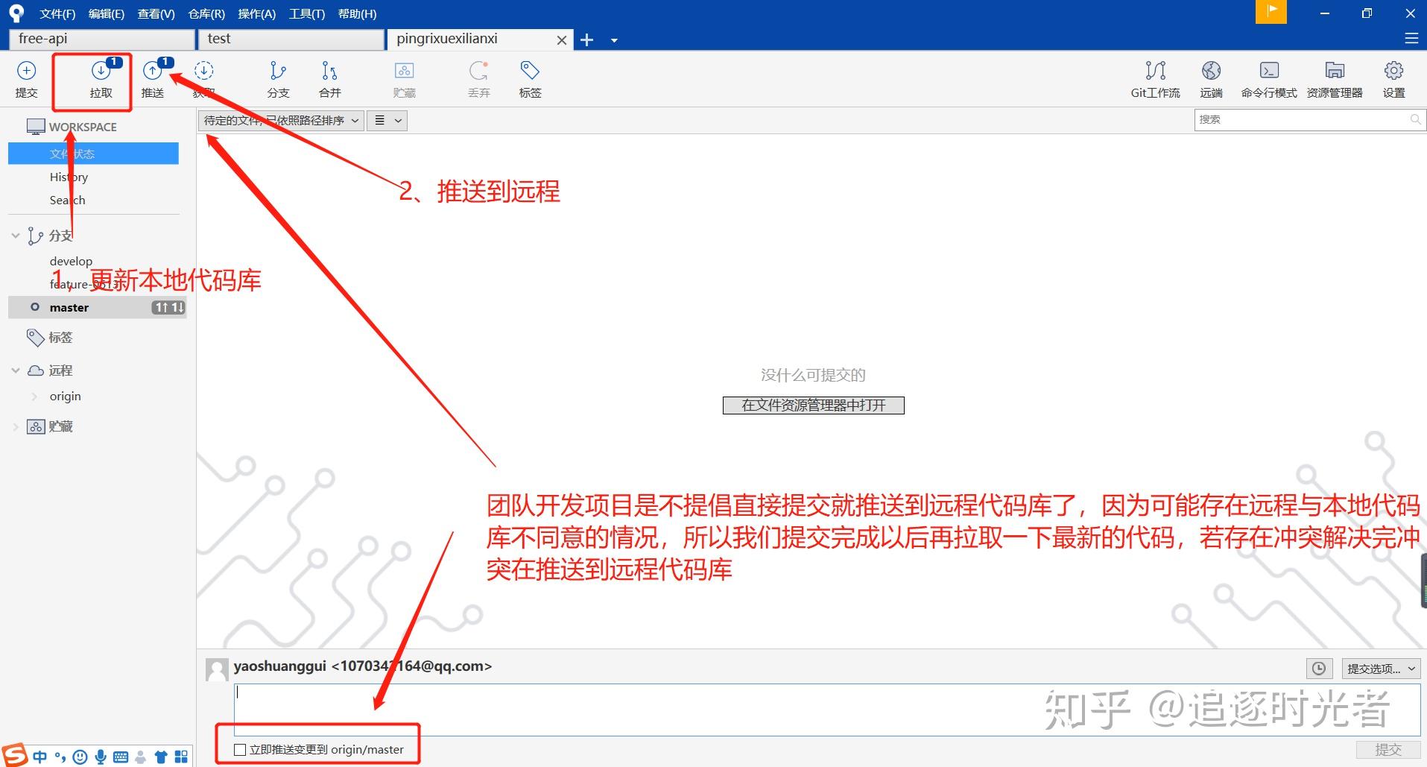Click 在文件资源管理器中打开 button
The width and height of the screenshot is (1427, 767).
(812, 405)
